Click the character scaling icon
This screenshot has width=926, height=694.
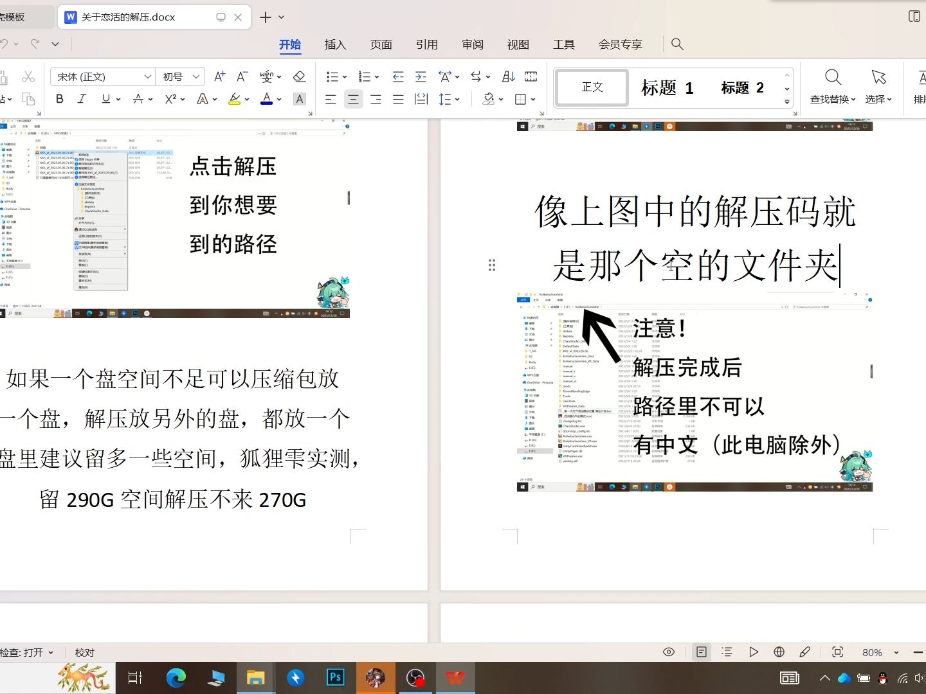(x=444, y=76)
